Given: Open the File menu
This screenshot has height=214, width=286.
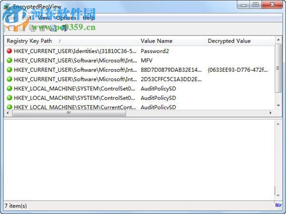Looking at the screenshot, I should (11, 18).
